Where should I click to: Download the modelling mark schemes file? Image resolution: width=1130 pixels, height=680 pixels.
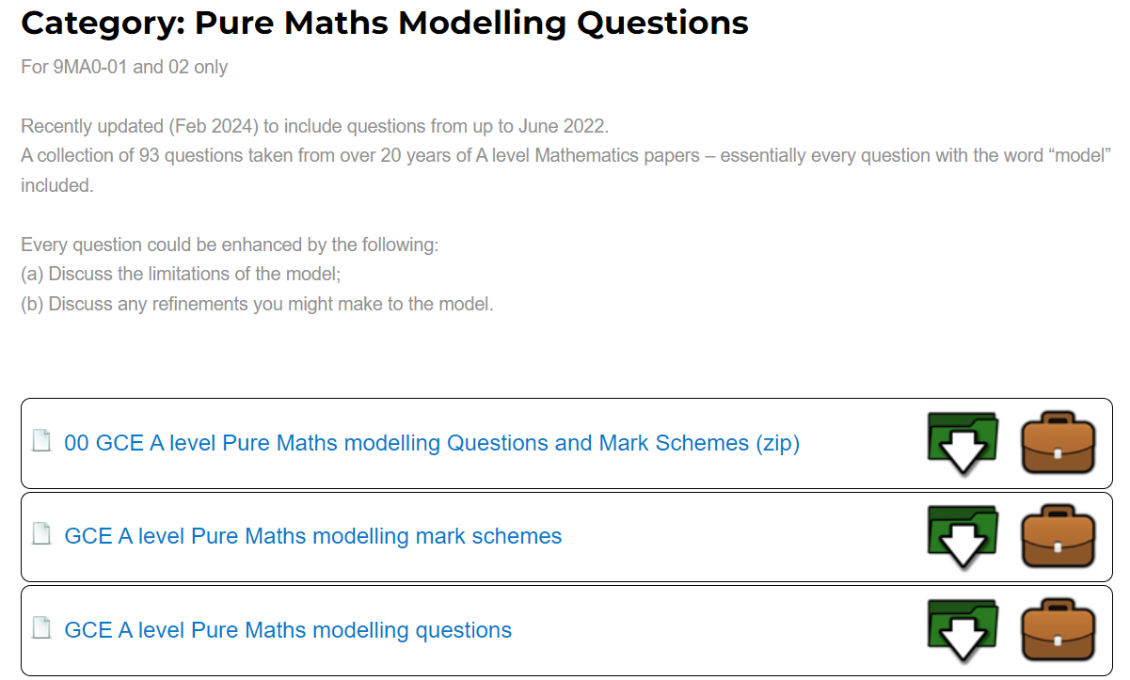click(963, 537)
